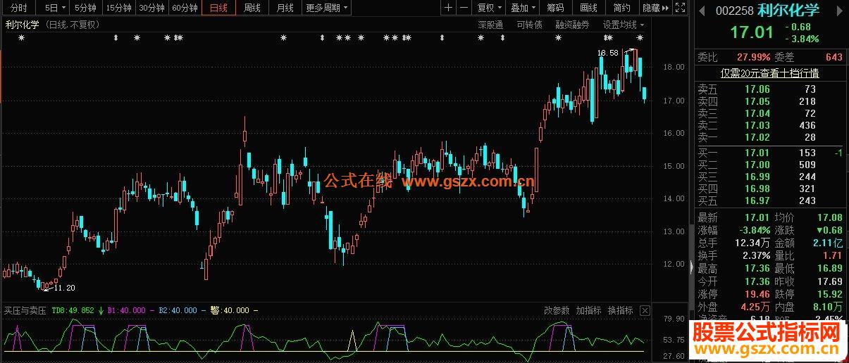Switch to 月线 monthly chart

tap(285, 8)
